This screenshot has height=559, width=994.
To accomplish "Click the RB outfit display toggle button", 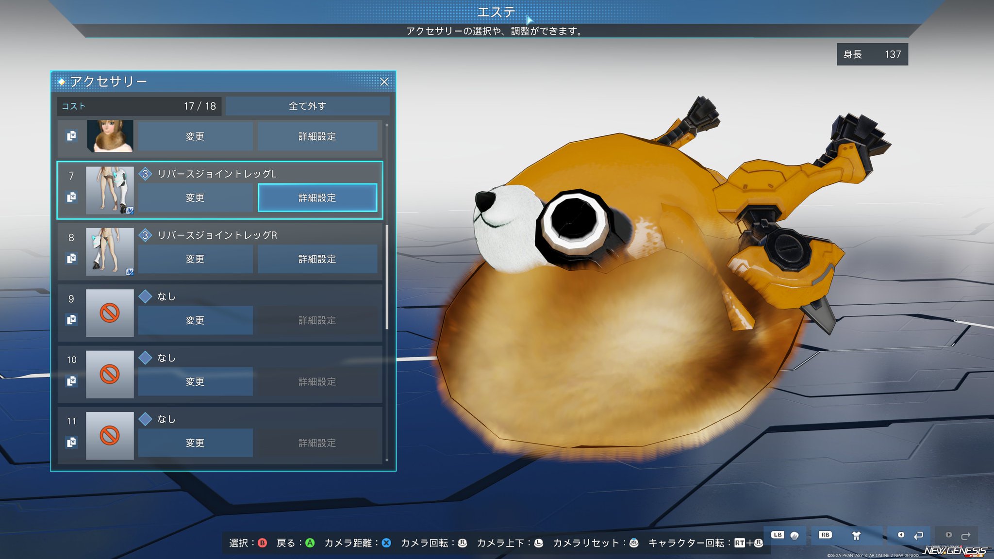I will [846, 535].
